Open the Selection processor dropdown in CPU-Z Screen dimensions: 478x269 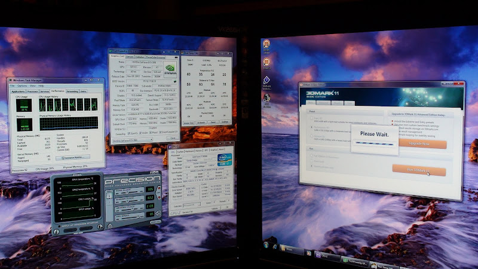coord(192,204)
